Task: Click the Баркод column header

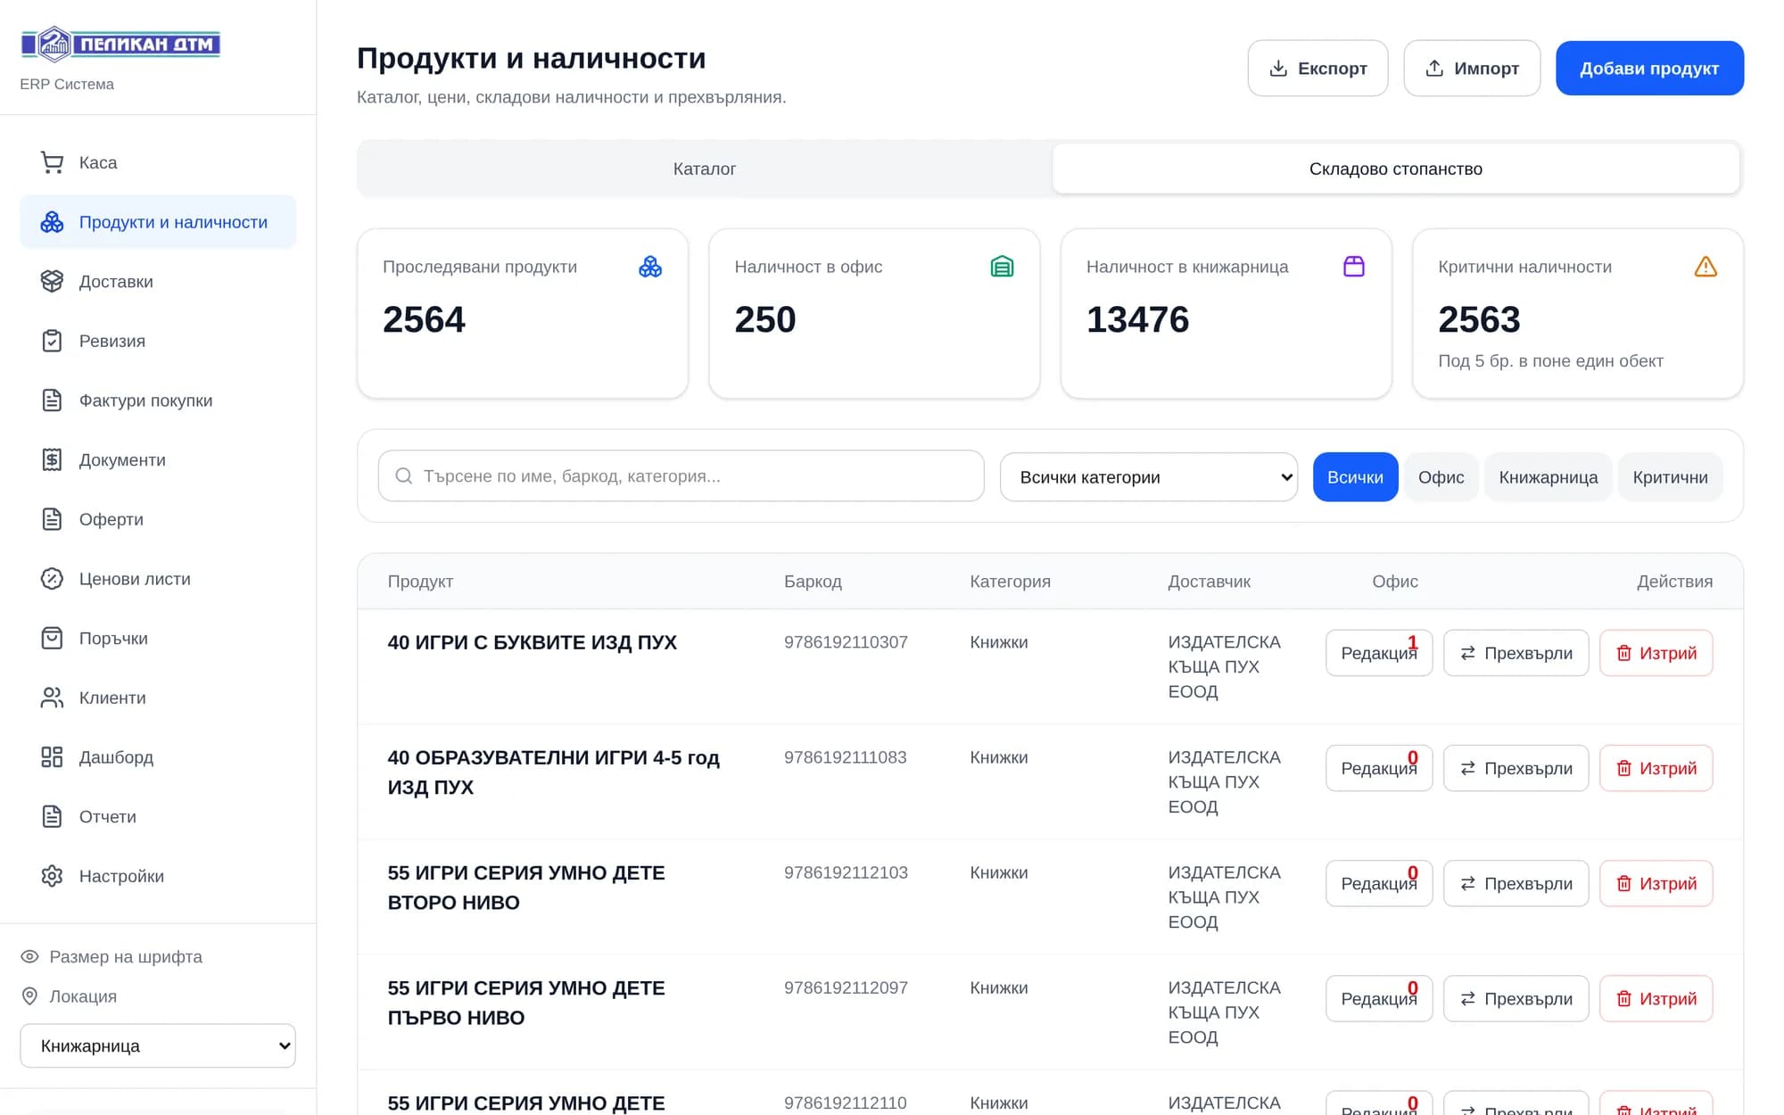Action: [x=813, y=582]
